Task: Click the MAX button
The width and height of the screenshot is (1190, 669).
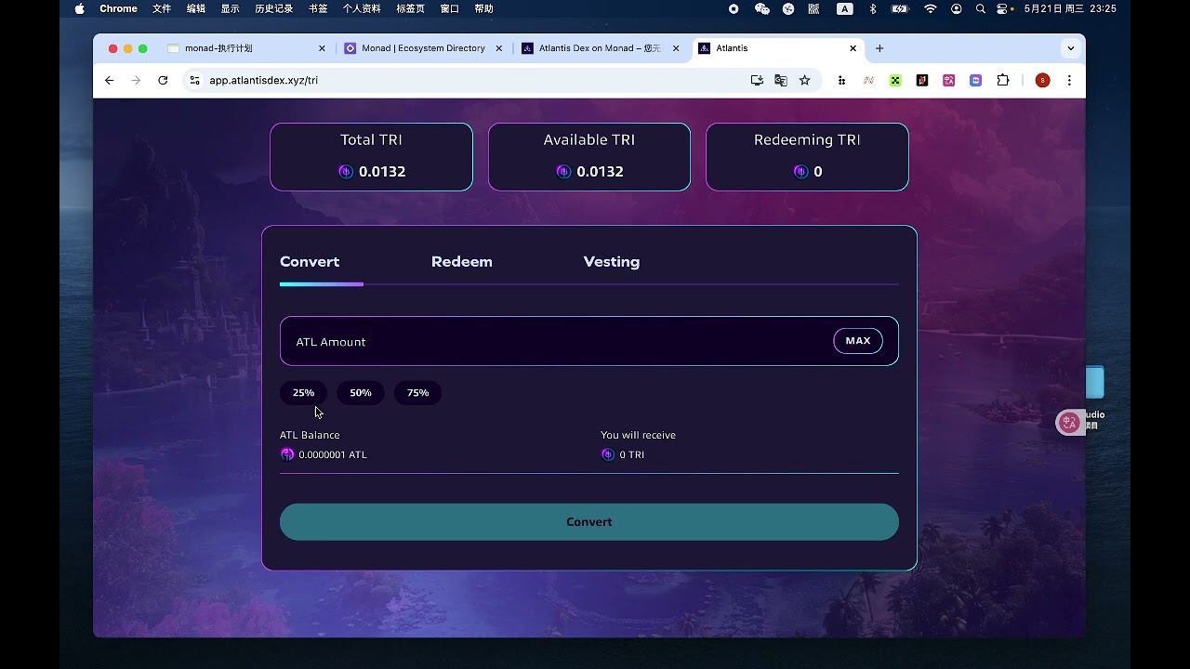Action: (858, 341)
